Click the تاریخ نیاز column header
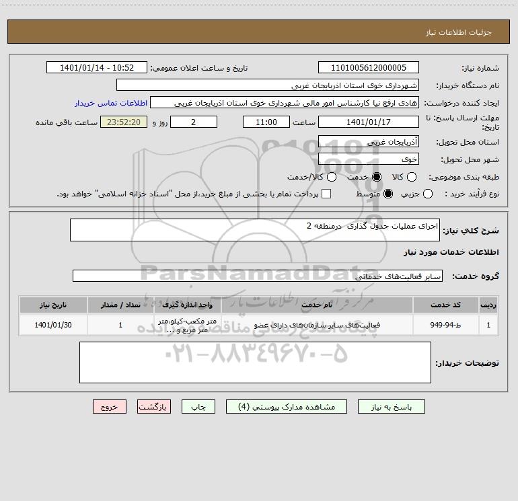518x501 pixels. coord(53,305)
